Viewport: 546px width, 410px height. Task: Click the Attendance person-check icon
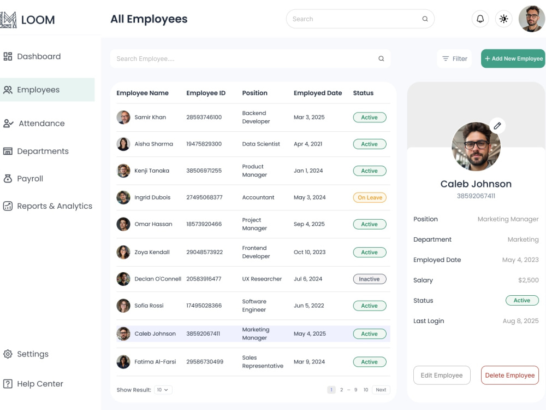click(x=8, y=124)
